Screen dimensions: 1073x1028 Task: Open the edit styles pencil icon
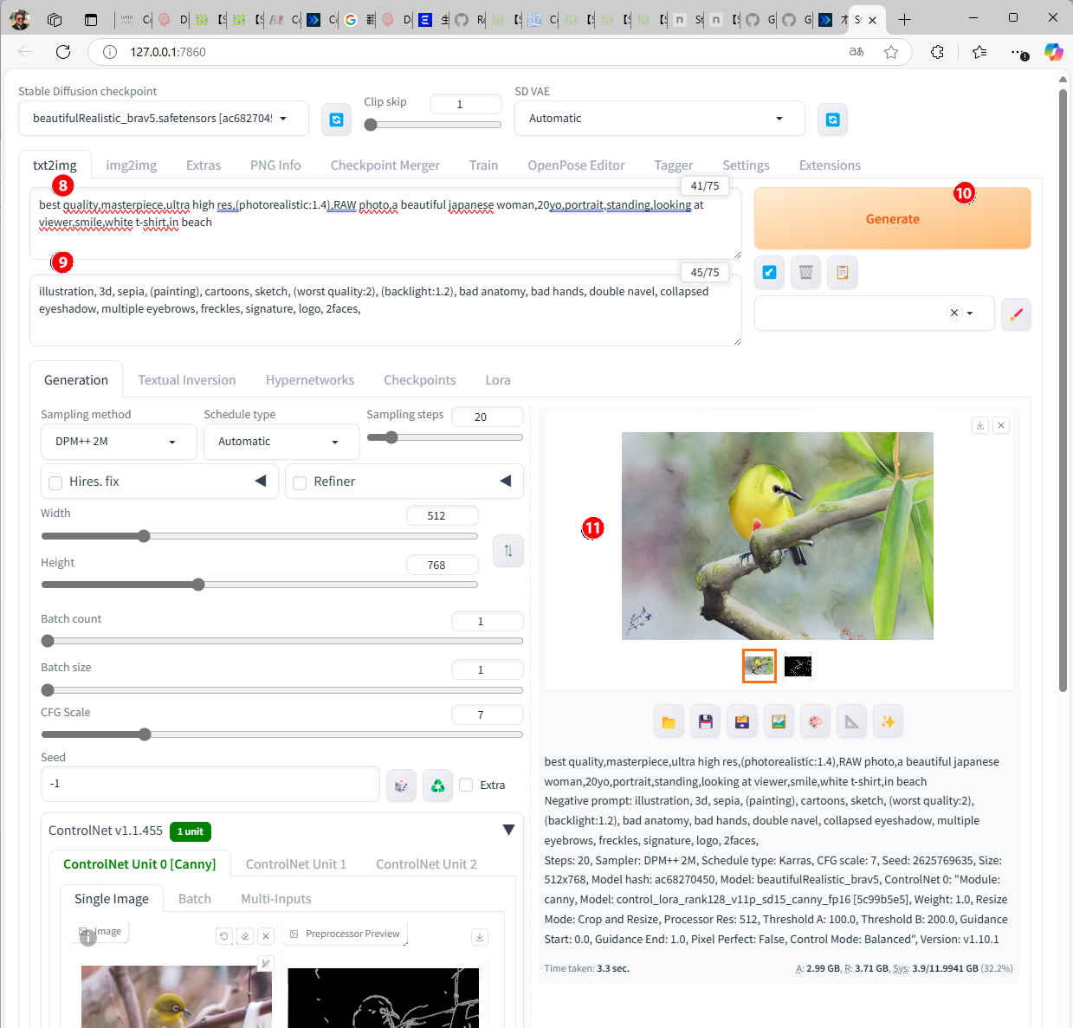point(1016,314)
